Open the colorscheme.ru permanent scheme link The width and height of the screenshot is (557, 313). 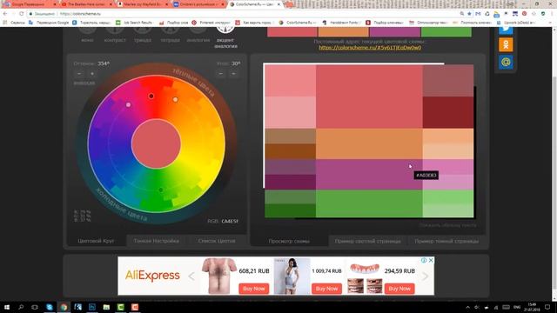(x=370, y=48)
